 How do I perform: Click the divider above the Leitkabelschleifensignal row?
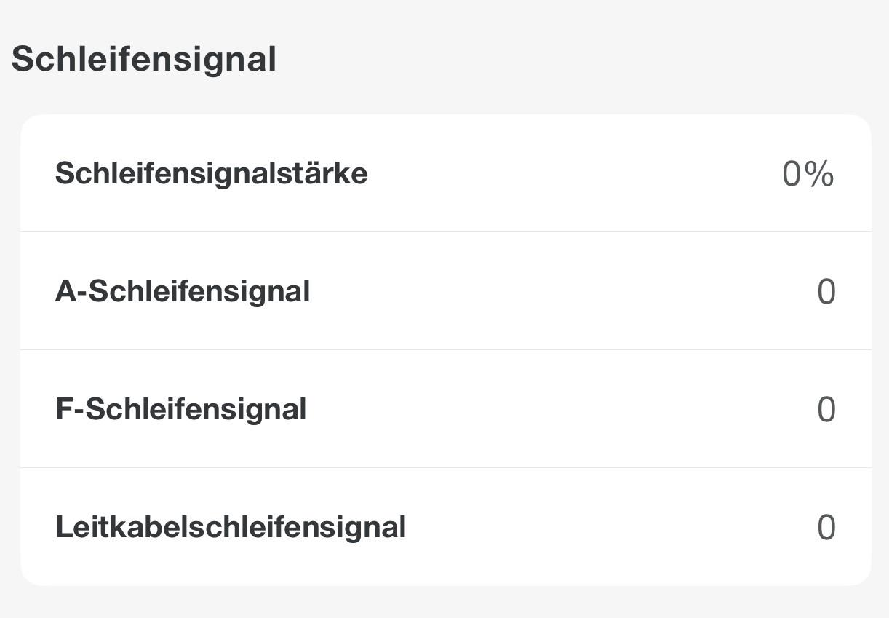(x=446, y=467)
